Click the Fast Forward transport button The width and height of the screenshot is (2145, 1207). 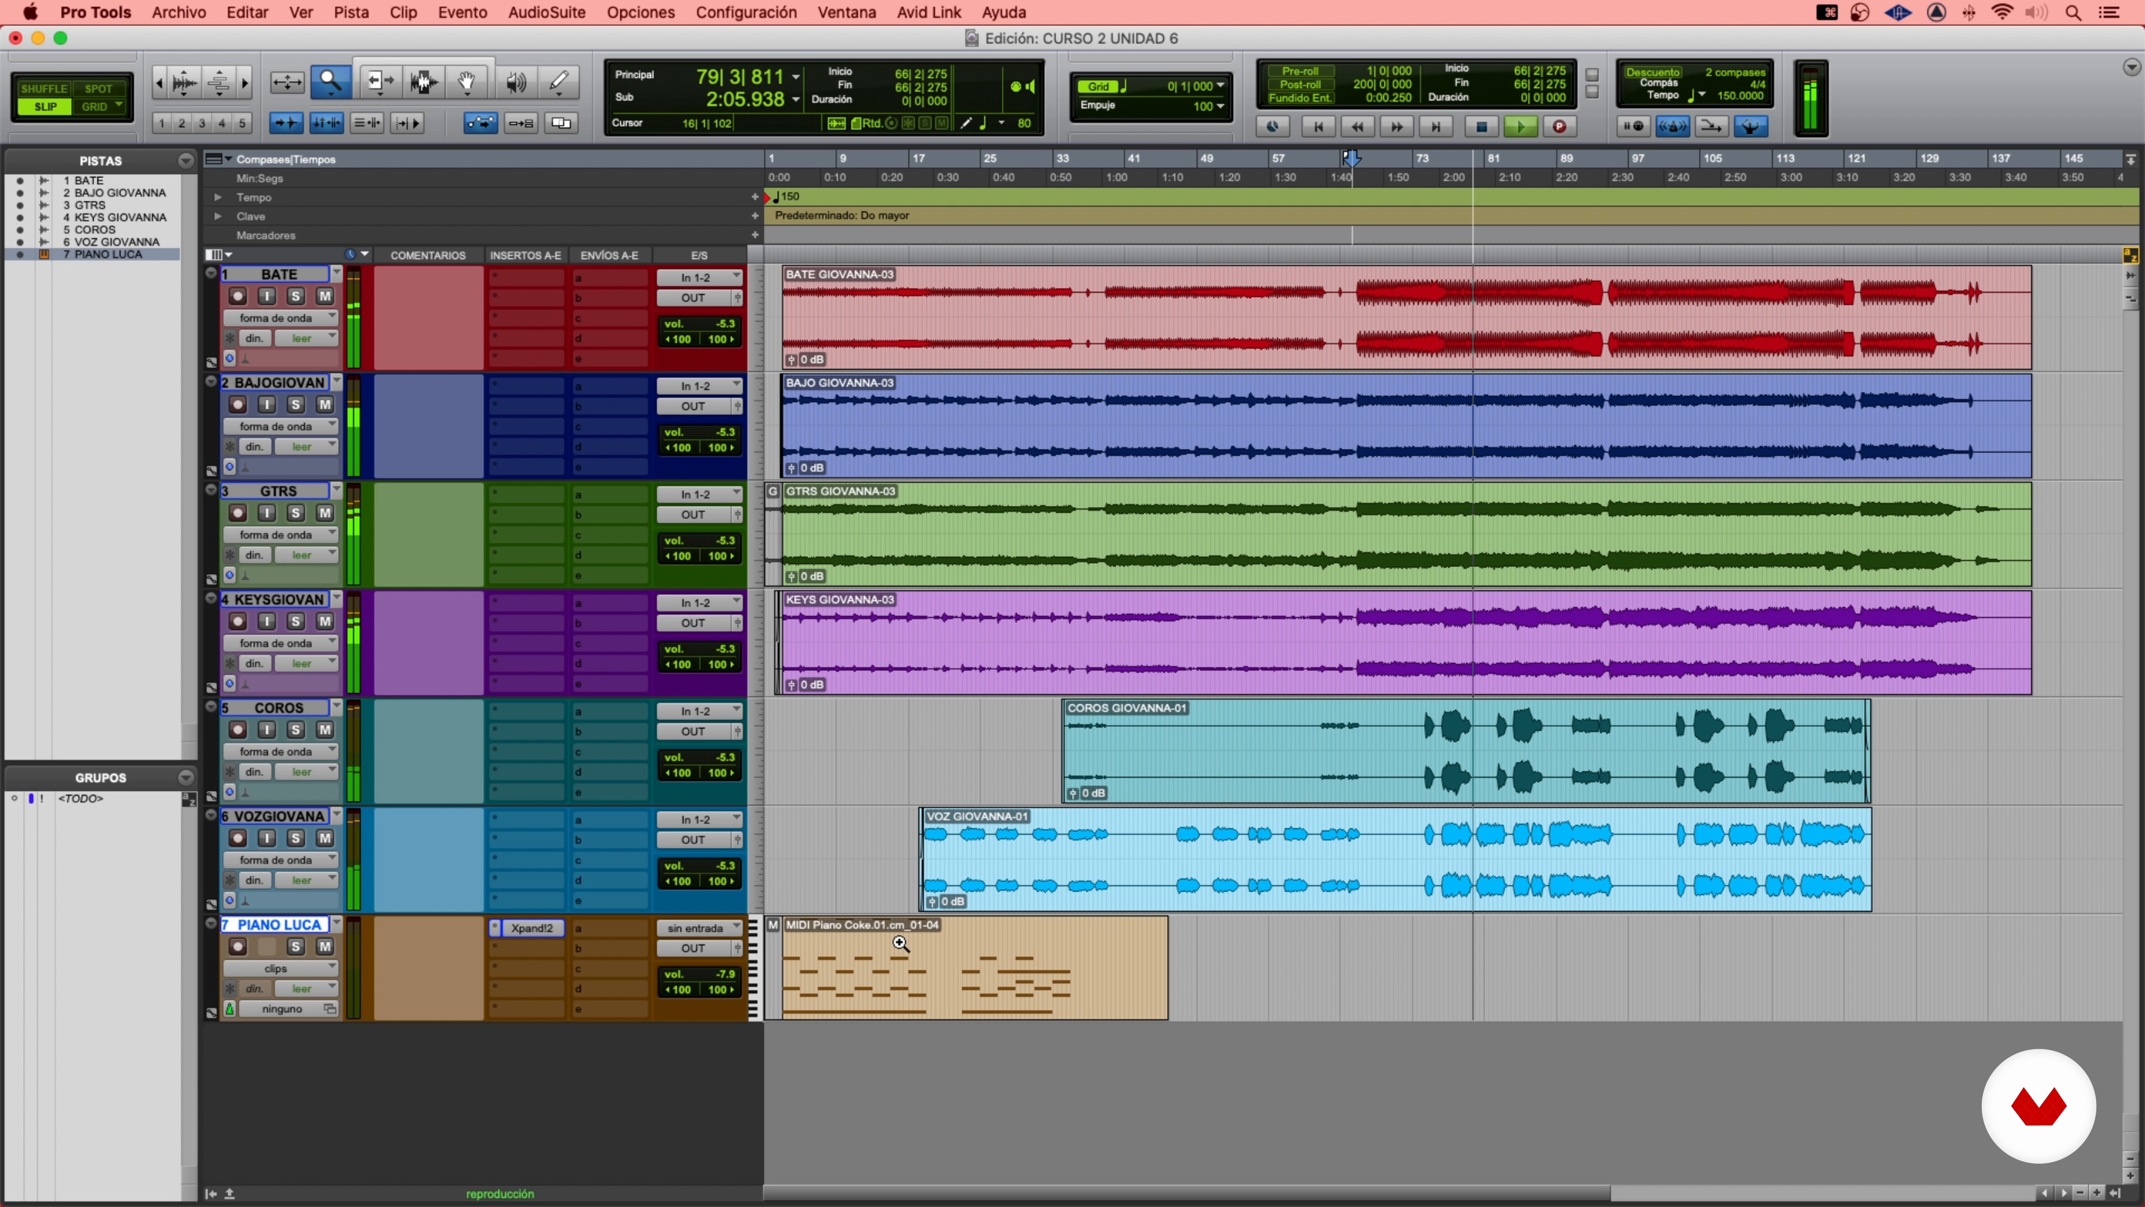point(1396,127)
